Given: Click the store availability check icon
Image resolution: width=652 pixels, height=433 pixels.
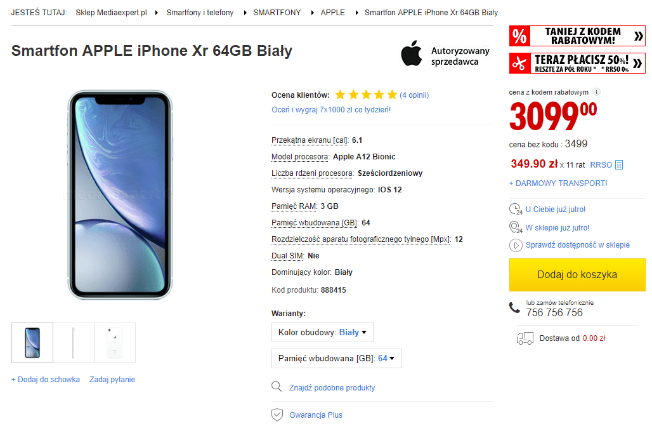Looking at the screenshot, I should pos(515,245).
